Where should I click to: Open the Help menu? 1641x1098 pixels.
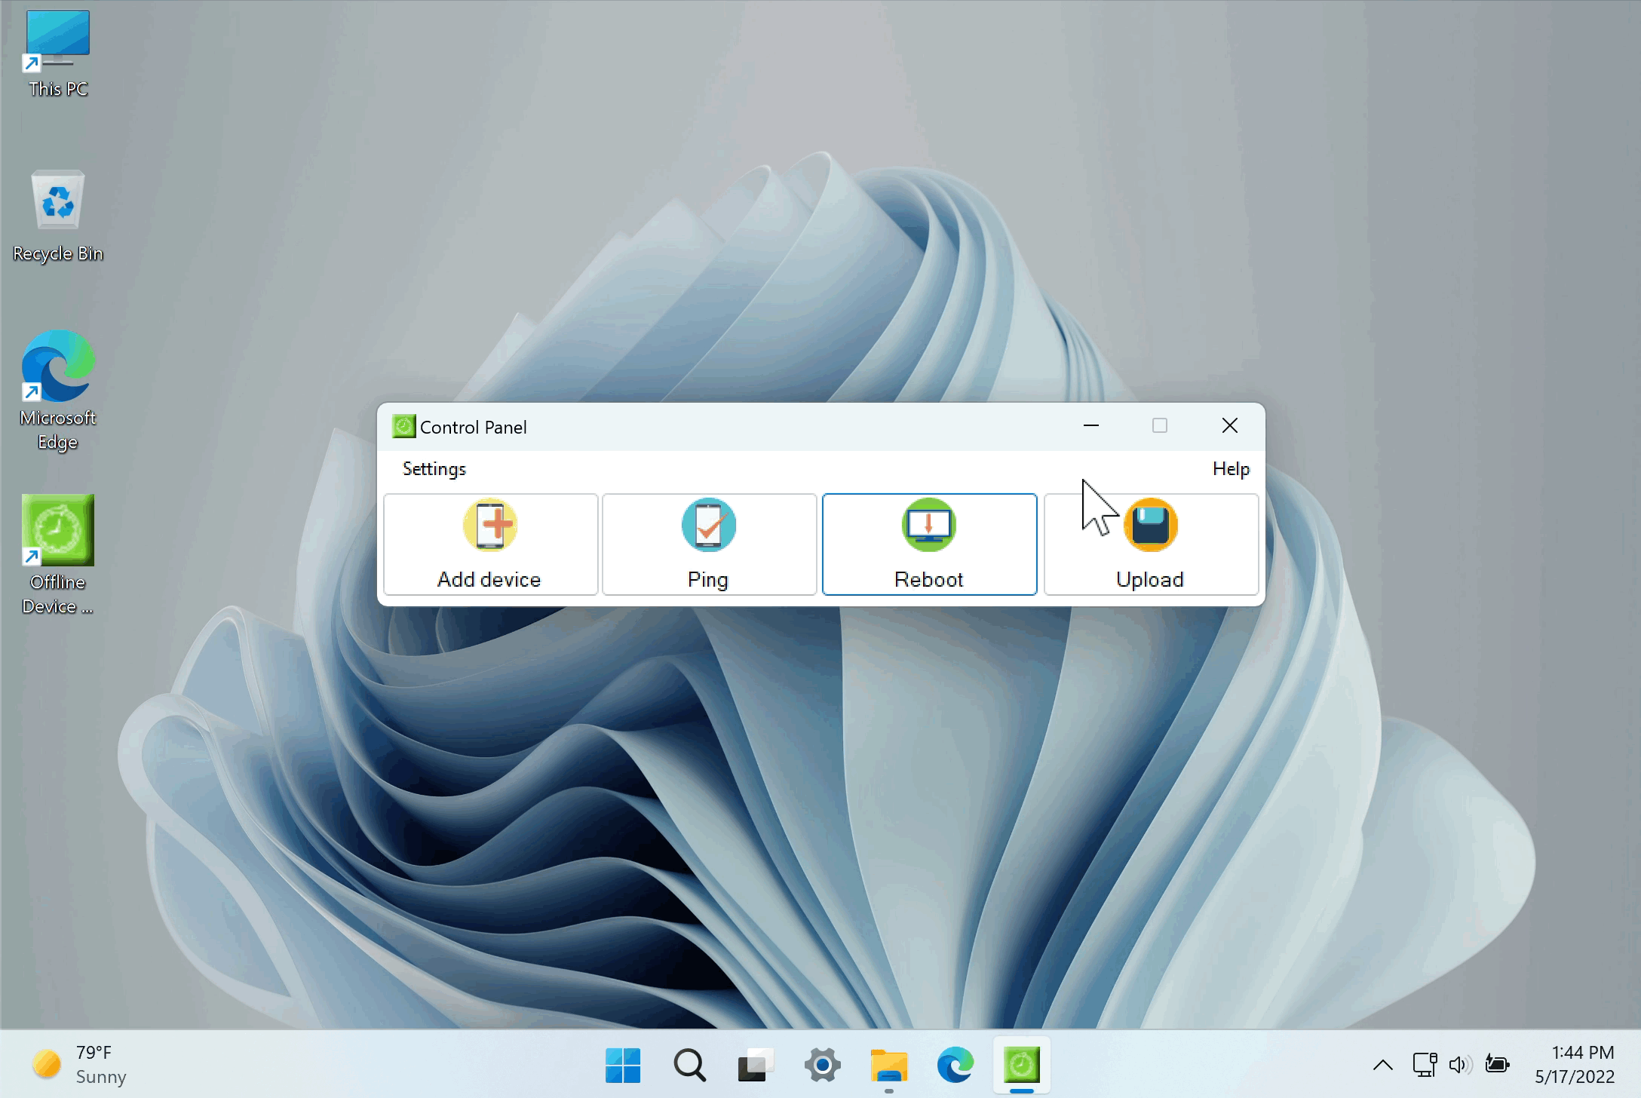pos(1231,469)
